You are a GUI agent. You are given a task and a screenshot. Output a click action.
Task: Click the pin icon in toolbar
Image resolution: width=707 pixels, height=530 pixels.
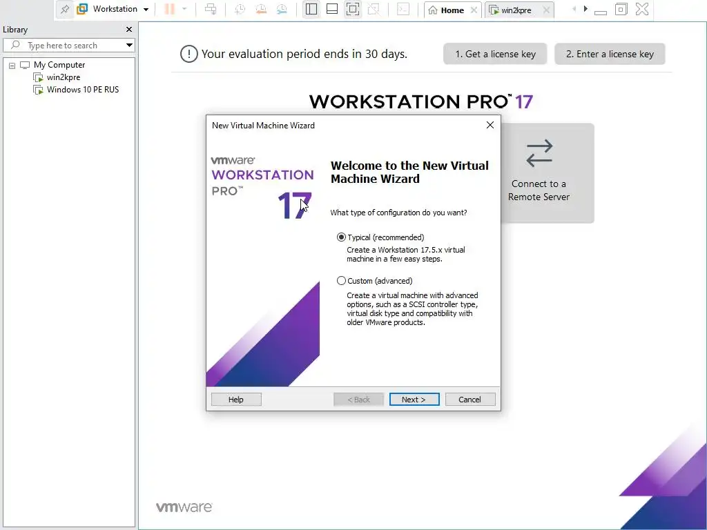(x=65, y=9)
